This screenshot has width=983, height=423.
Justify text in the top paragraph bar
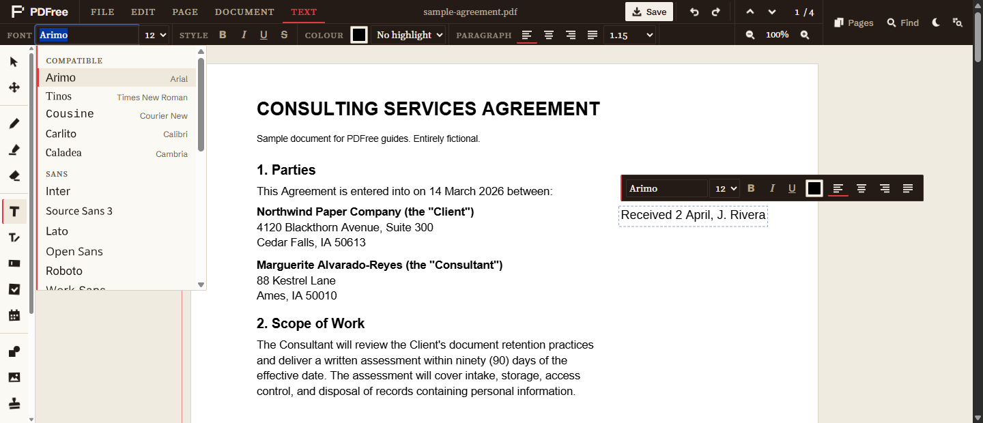tap(593, 35)
